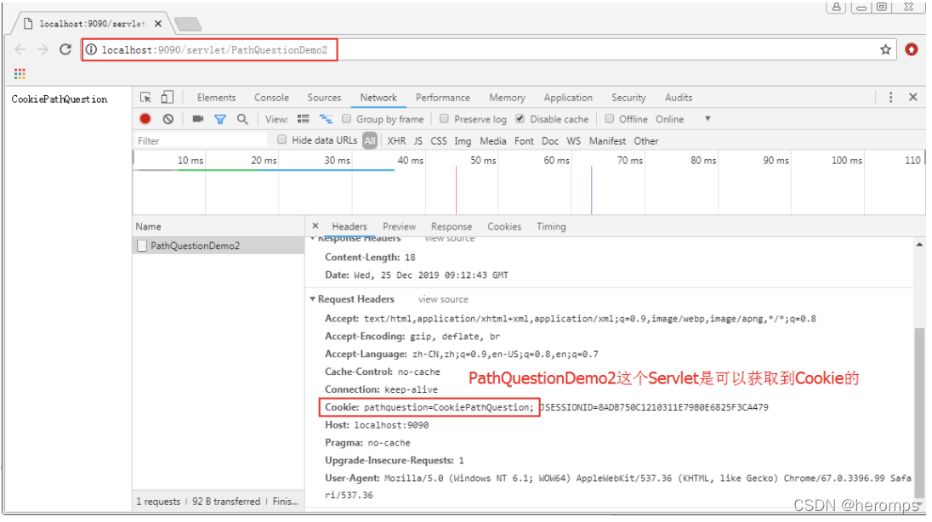The width and height of the screenshot is (932, 522).
Task: Filter requests by XHR
Action: [396, 141]
